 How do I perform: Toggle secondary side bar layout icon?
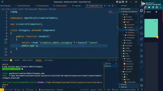[x=123, y=2]
